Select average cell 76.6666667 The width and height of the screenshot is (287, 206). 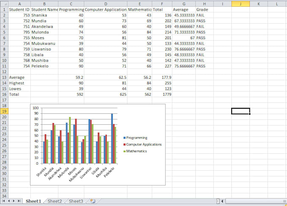tap(184, 49)
